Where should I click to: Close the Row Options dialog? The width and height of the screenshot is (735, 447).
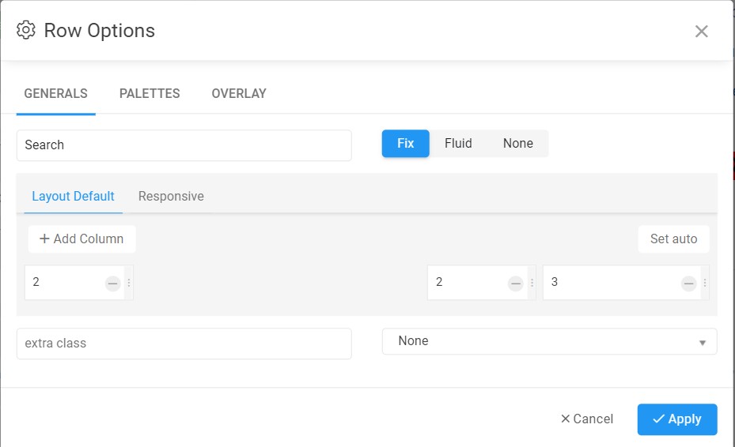click(701, 32)
